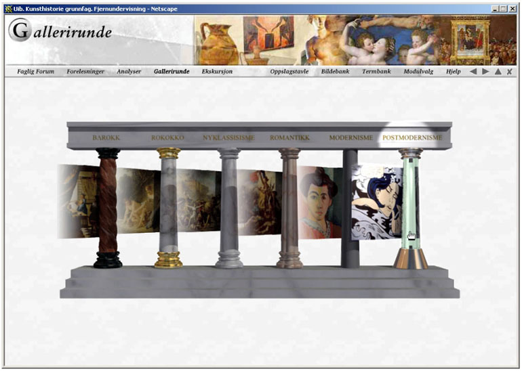The image size is (522, 371).
Task: Open the Hjelp help menu
Action: [454, 71]
